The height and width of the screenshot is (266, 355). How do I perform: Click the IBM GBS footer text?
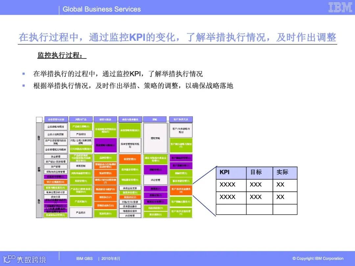(x=84, y=258)
